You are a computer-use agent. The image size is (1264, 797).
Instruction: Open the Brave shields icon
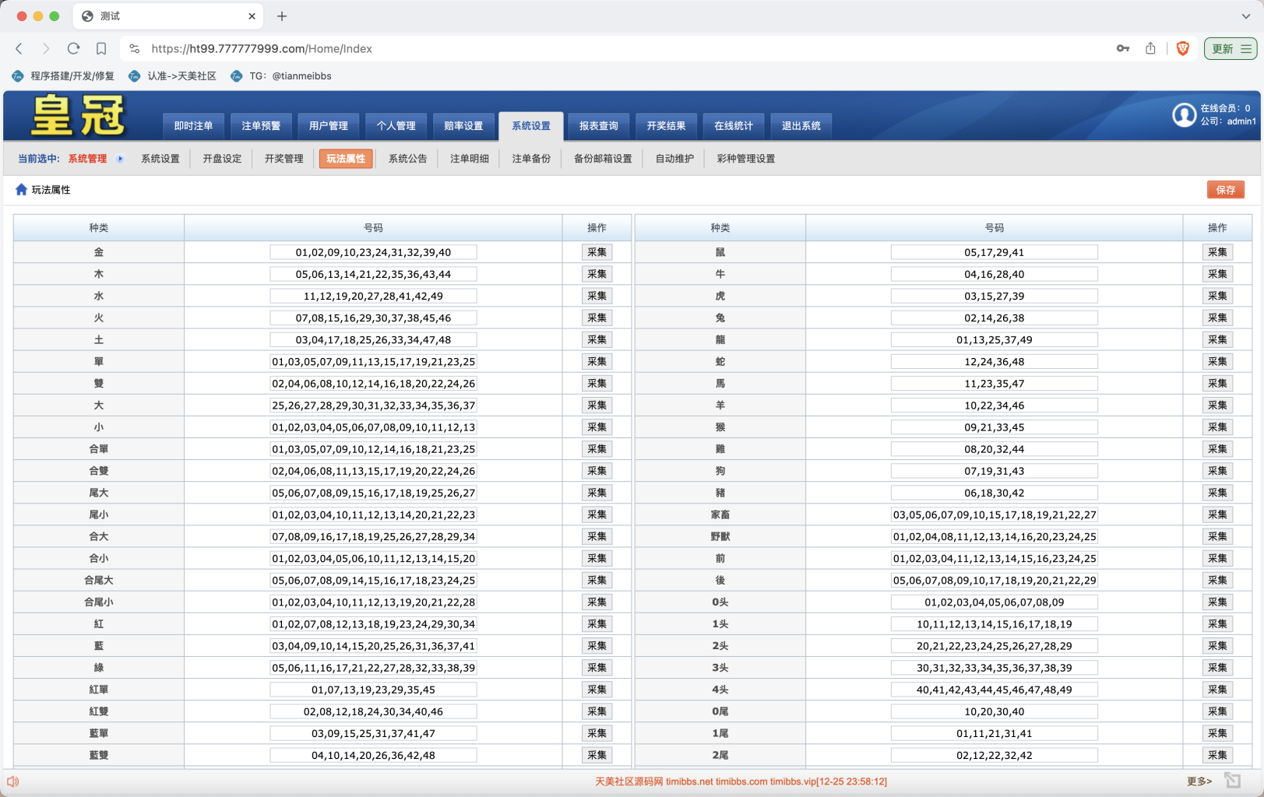pos(1182,48)
